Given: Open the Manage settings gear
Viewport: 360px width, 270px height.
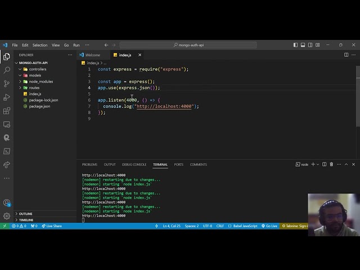Looking at the screenshot, I should [7, 216].
